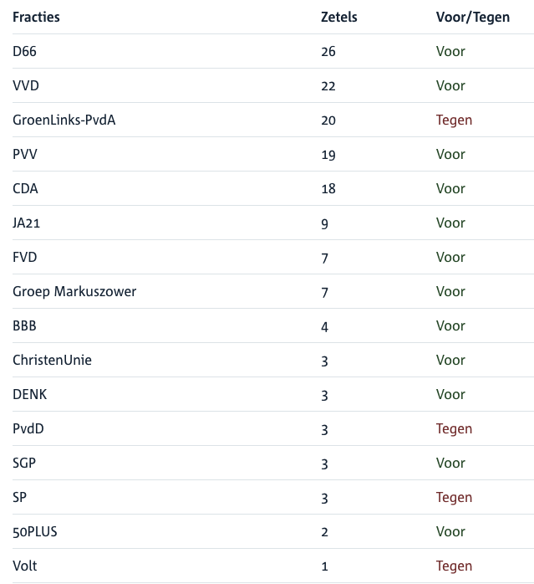Select the CDA seat count 18

pyautogui.click(x=328, y=189)
